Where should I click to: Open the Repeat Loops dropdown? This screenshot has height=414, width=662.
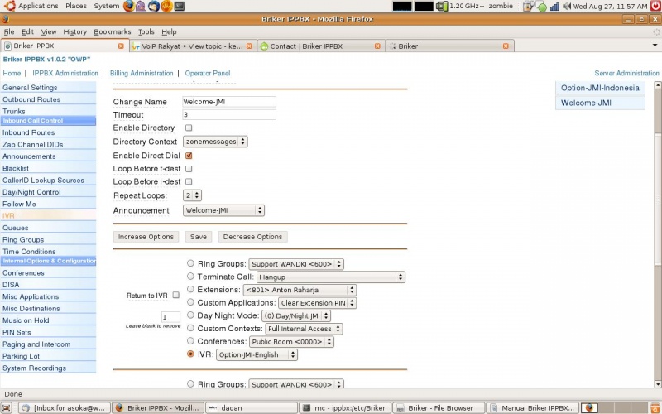pyautogui.click(x=192, y=195)
